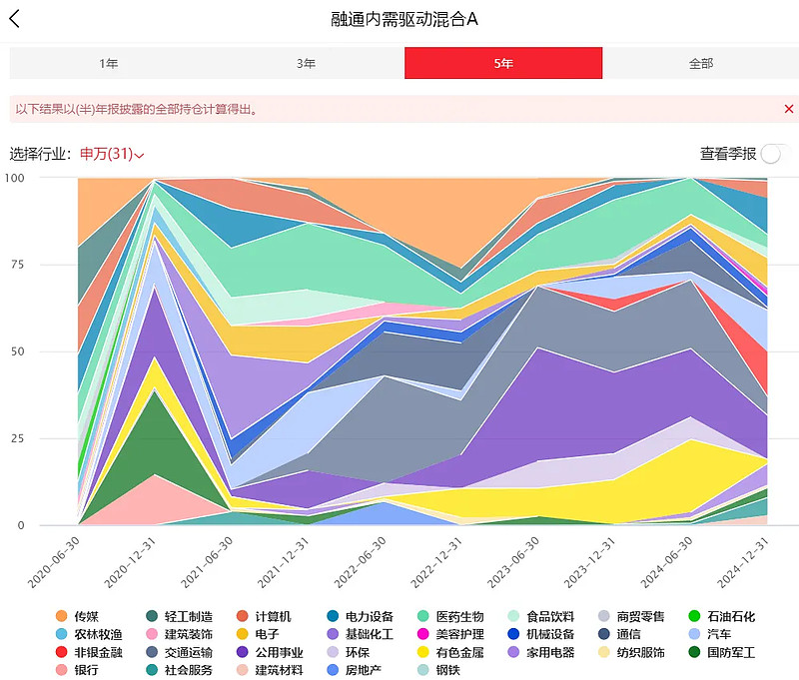Image resolution: width=799 pixels, height=680 pixels.
Task: Select the 2022-06-30 axis date label
Action: pyautogui.click(x=360, y=562)
